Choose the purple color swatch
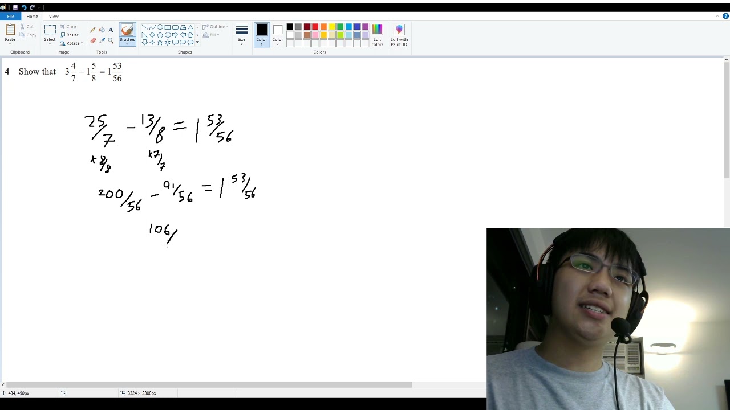The width and height of the screenshot is (730, 410). (365, 27)
